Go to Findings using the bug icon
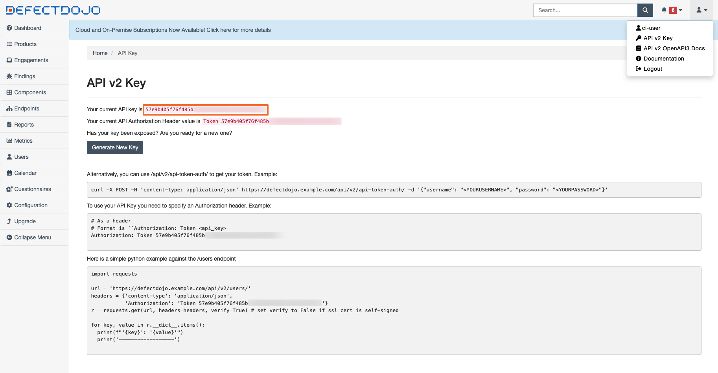Screen dimensions: 718x373 (24, 76)
